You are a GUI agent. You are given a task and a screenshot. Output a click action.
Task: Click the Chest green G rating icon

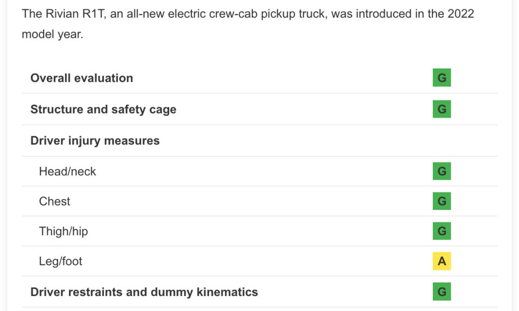(x=442, y=201)
